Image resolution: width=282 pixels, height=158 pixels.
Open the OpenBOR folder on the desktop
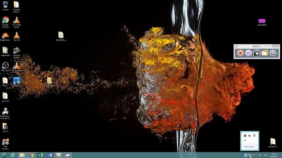(61, 36)
